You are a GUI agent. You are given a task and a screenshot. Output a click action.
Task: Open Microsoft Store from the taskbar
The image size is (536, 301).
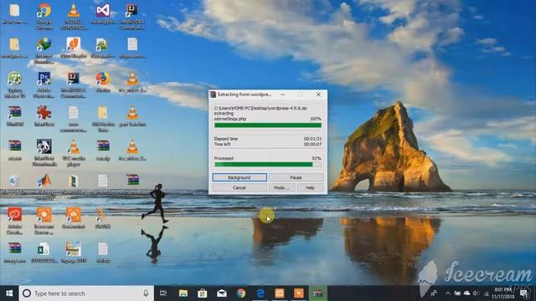point(203,293)
